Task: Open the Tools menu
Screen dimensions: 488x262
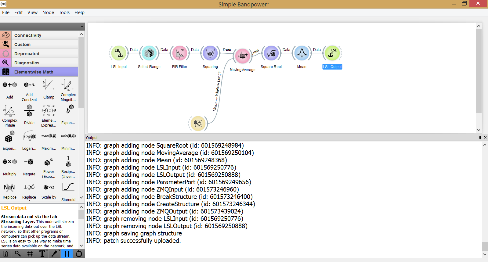Action: pos(64,13)
